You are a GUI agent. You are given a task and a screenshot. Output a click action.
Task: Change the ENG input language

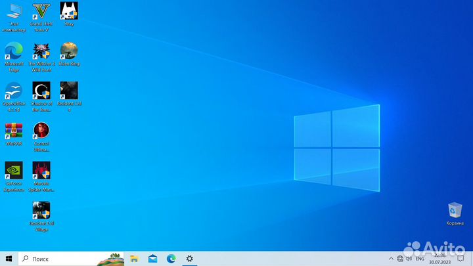(420, 259)
